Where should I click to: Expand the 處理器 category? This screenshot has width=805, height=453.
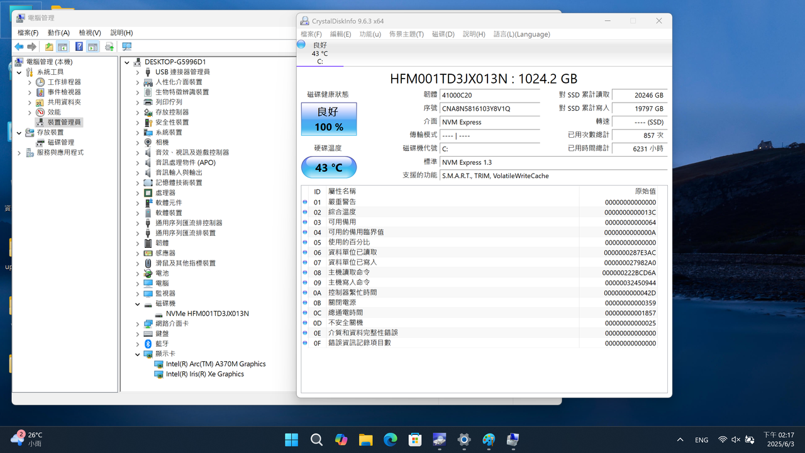(138, 193)
